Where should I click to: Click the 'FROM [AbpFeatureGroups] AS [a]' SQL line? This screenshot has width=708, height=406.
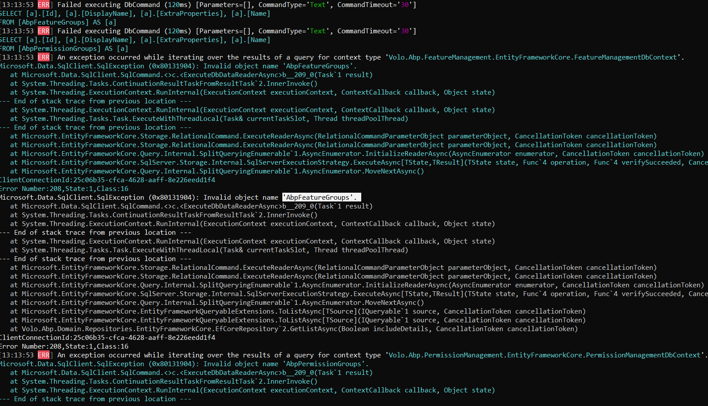pyautogui.click(x=58, y=22)
